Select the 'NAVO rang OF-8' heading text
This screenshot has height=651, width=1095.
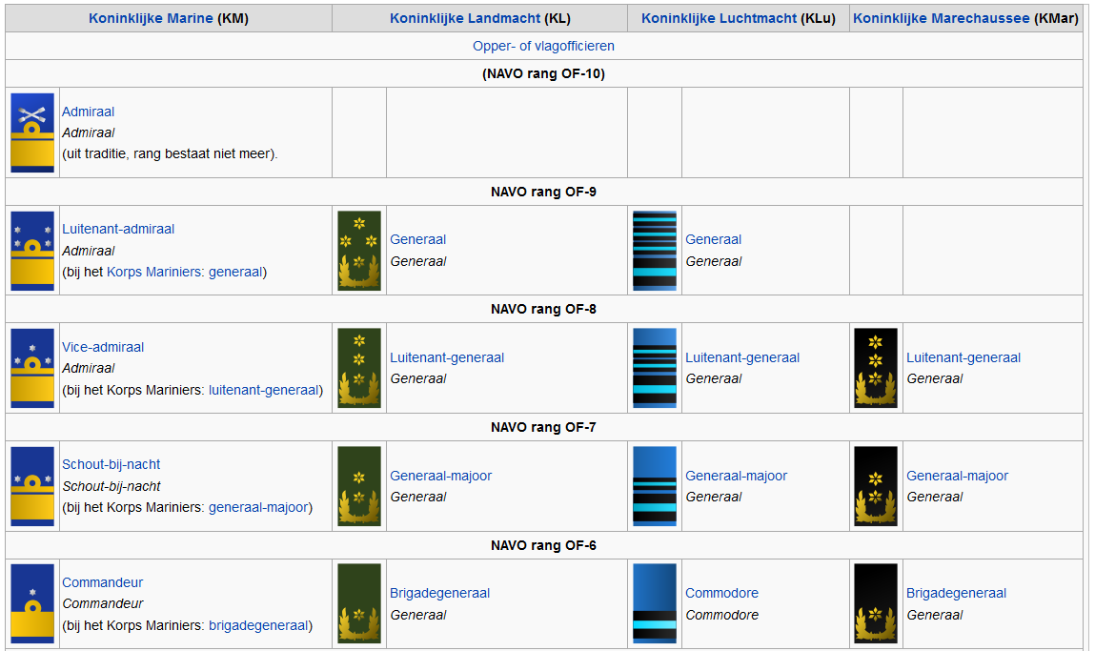click(x=543, y=310)
